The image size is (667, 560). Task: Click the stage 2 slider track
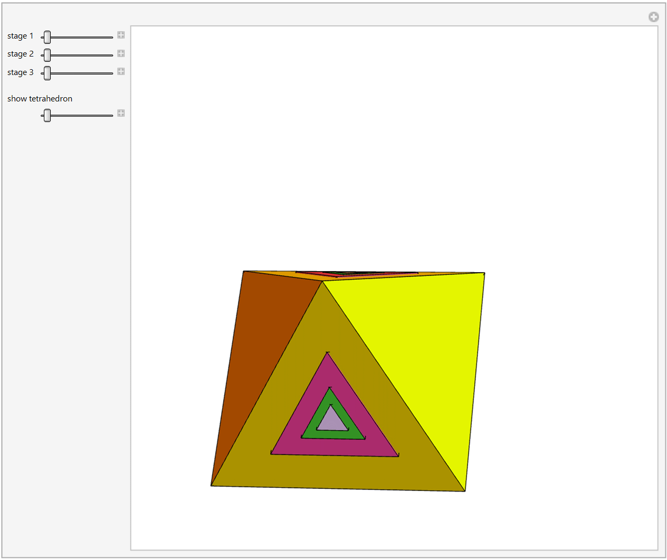click(x=77, y=55)
